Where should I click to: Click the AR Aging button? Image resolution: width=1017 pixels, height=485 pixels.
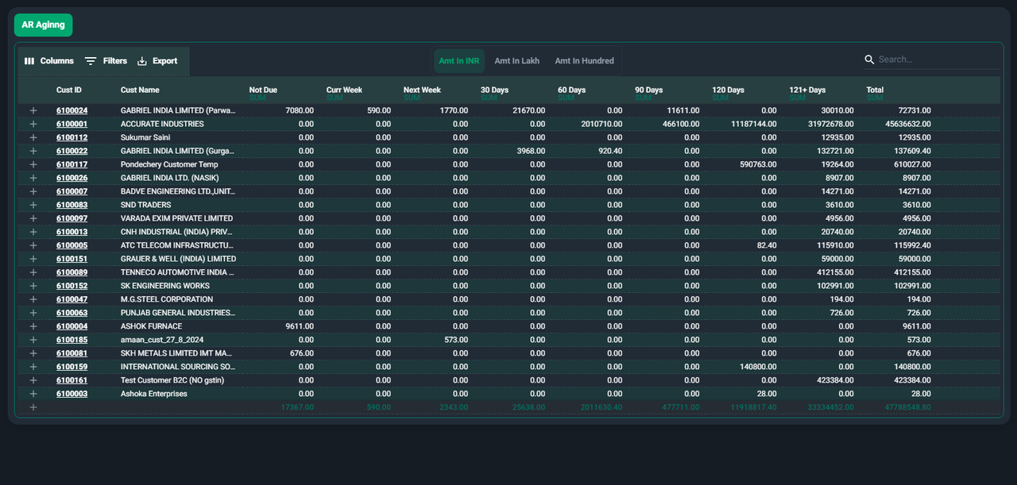pos(43,25)
